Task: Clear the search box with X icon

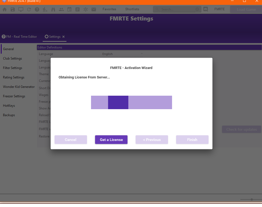Action: 197,9
